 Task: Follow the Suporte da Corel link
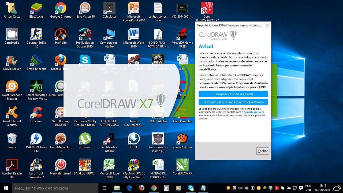(x=254, y=112)
